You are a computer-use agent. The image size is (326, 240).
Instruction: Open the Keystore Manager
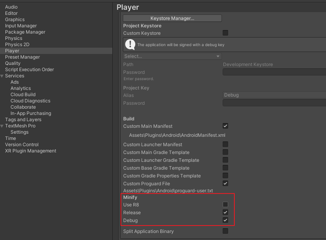coord(172,18)
